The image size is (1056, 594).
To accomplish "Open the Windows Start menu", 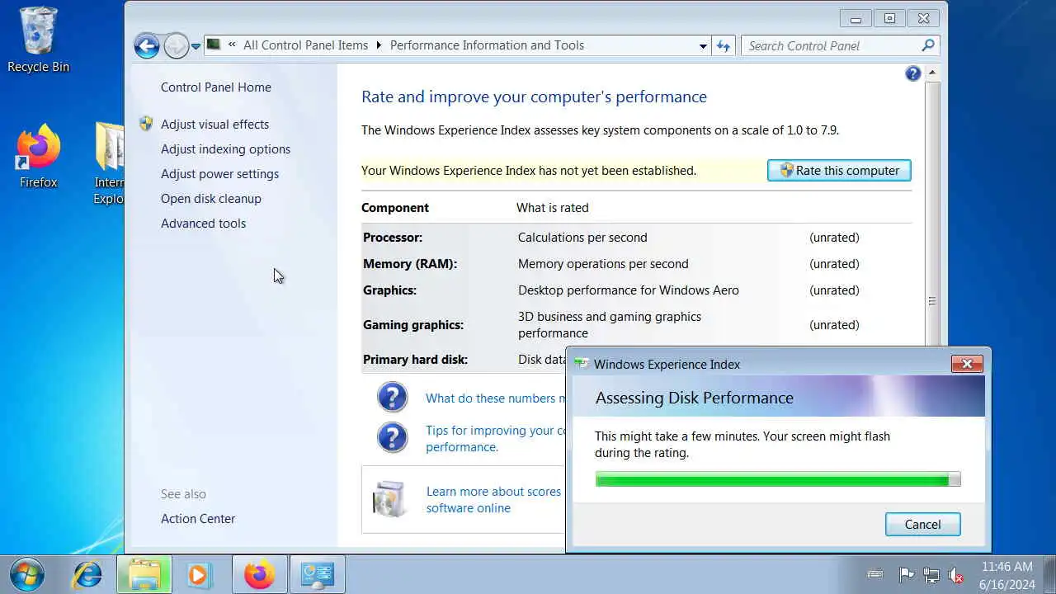I will pos(26,574).
